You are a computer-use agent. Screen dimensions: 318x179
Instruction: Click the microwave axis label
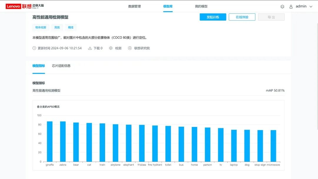coord(273,165)
